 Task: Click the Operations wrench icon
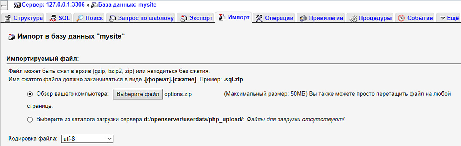pyautogui.click(x=259, y=18)
